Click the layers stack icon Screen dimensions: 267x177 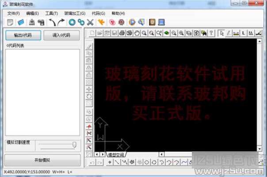189,33
